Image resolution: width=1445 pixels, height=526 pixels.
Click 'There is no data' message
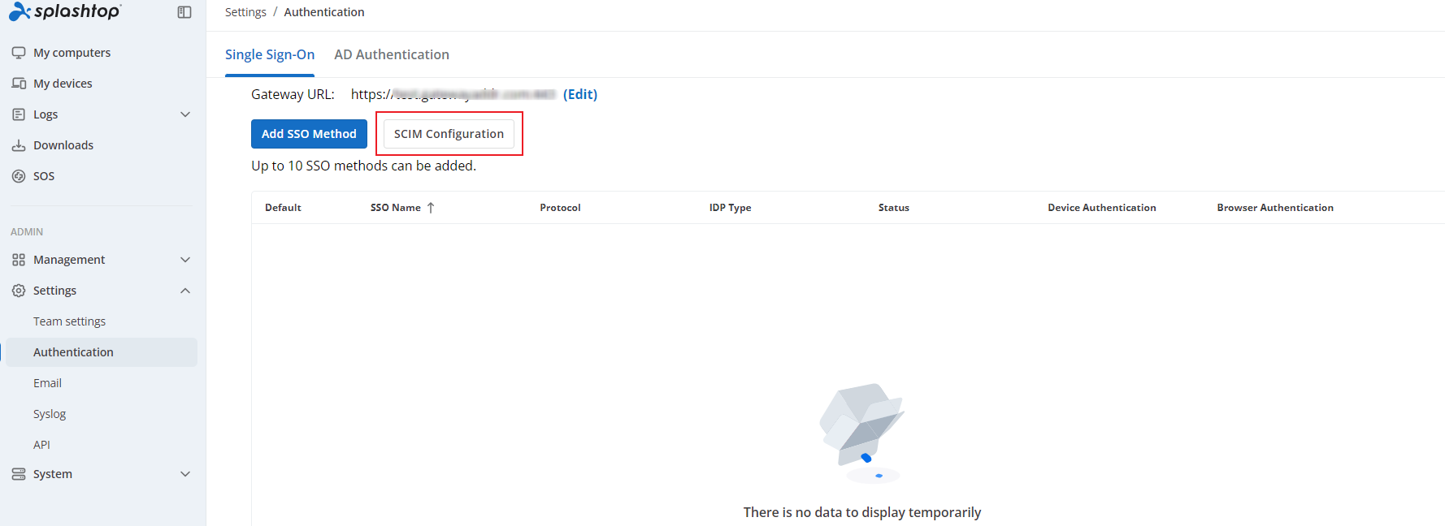pyautogui.click(x=862, y=512)
